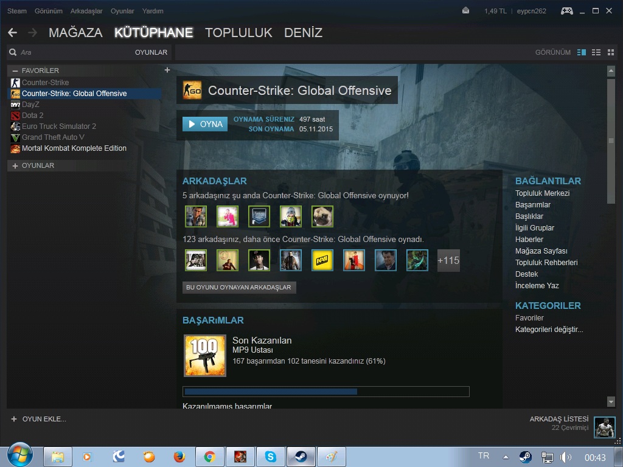
Task: Open the inbox envelope notification icon
Action: (465, 11)
